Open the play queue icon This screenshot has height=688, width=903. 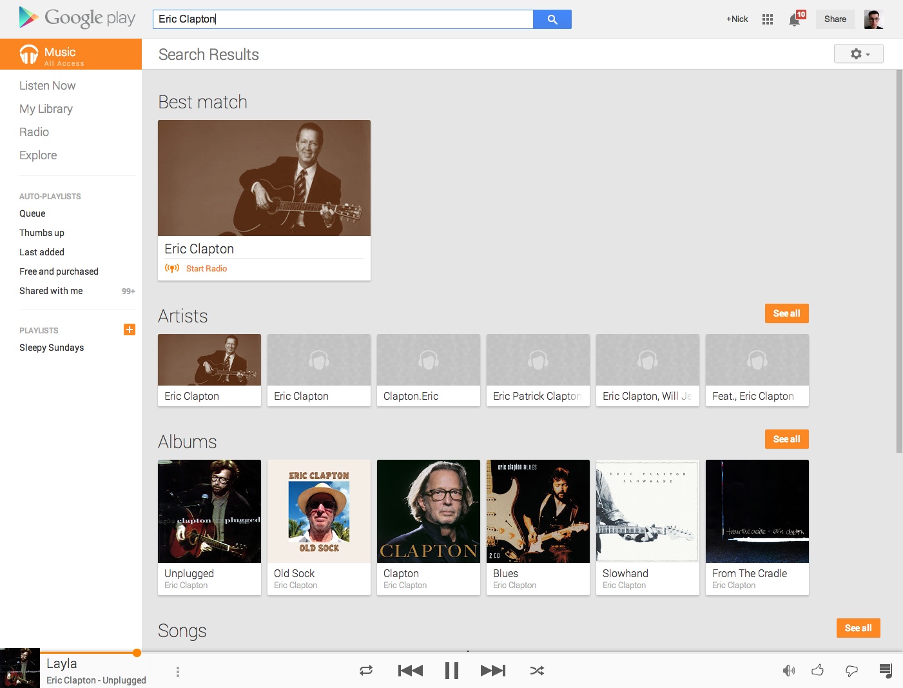[886, 671]
